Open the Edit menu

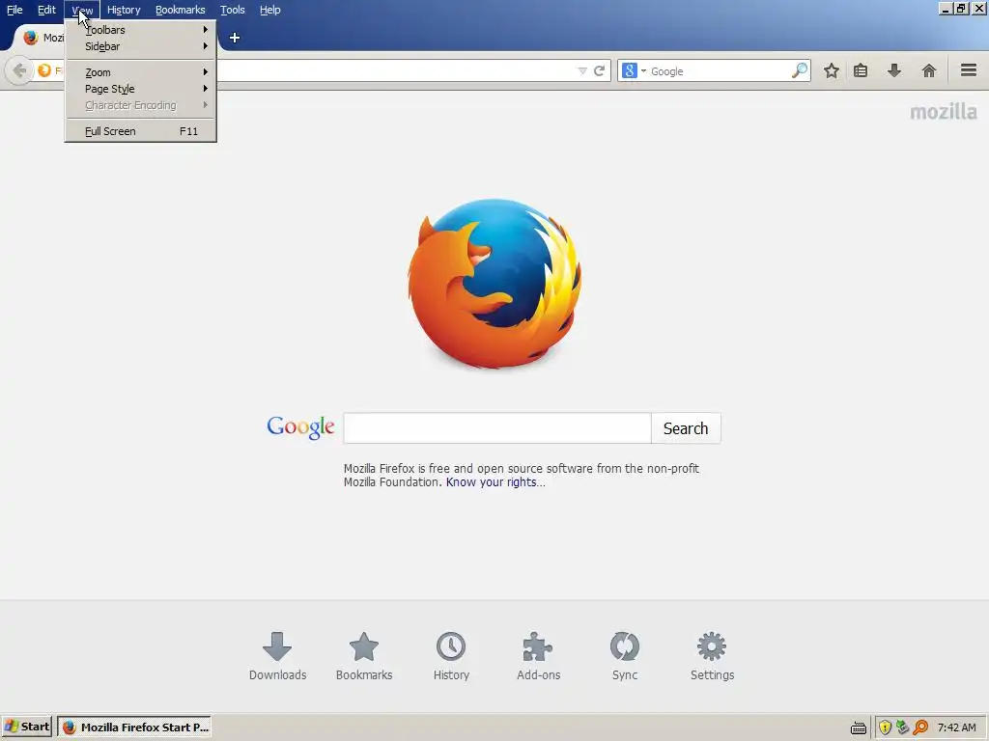coord(46,10)
